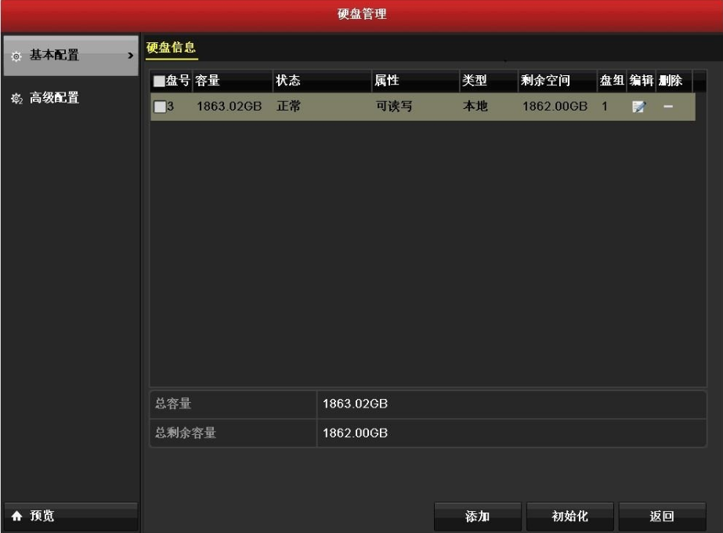Click the delete dash icon for disk 3
Viewport: 723px width, 533px height.
(669, 107)
